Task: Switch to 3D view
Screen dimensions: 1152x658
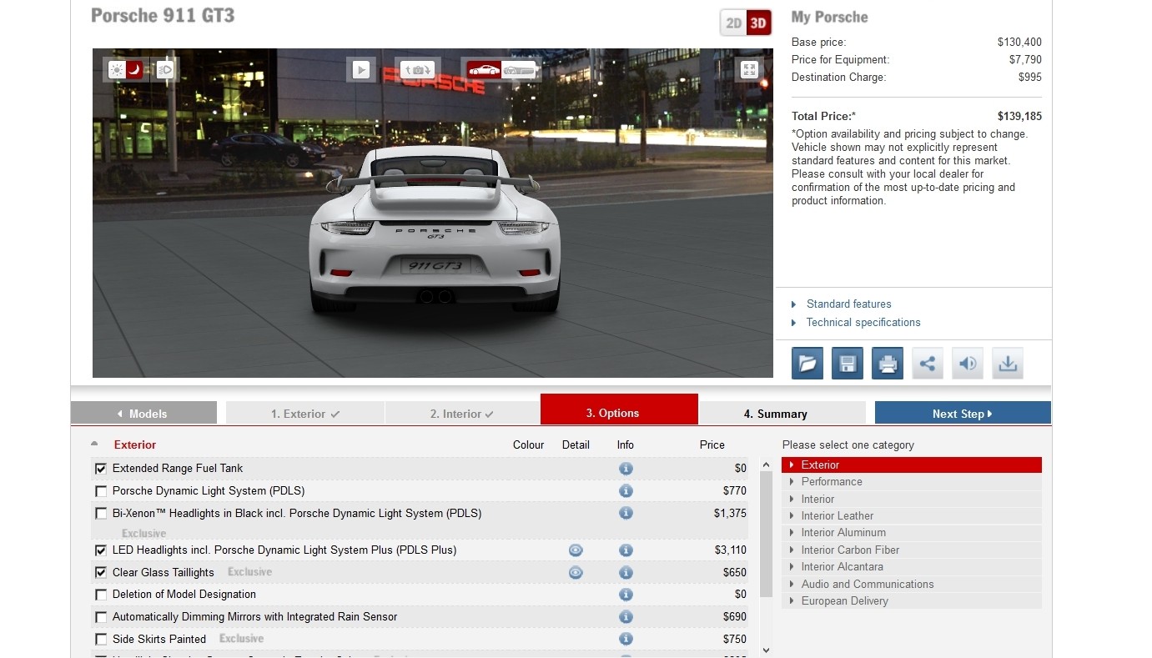Action: tap(758, 23)
